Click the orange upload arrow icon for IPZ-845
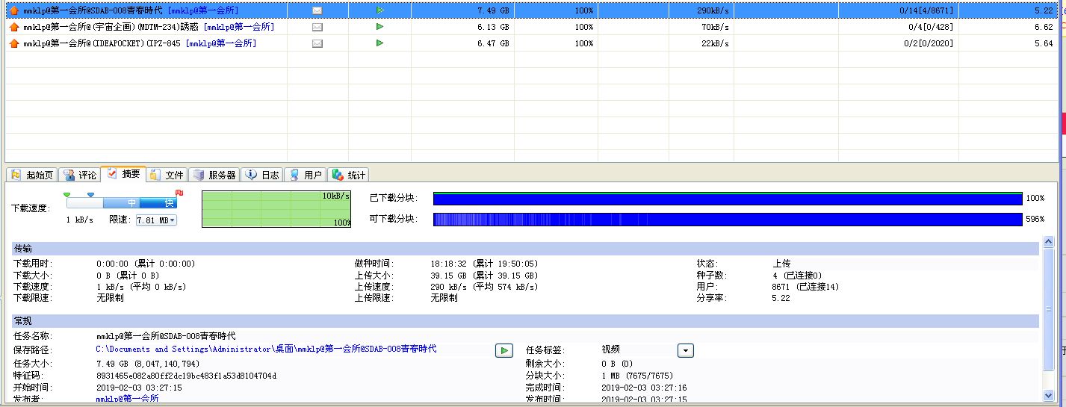 [13, 43]
